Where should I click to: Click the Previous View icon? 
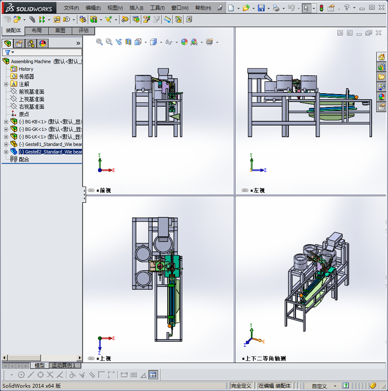point(119,42)
